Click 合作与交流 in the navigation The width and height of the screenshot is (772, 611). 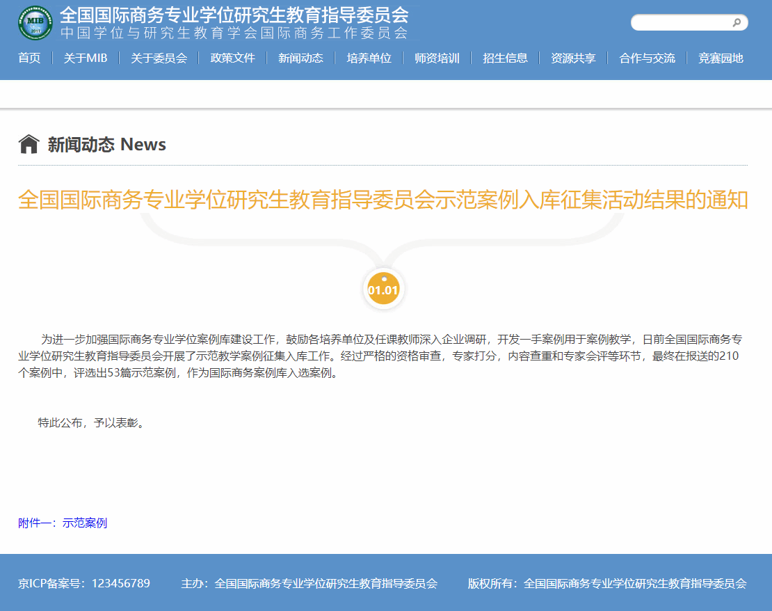647,58
